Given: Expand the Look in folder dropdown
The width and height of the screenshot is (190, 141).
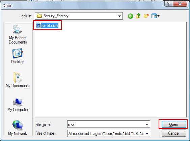Looking at the screenshot, I should point(119,16).
